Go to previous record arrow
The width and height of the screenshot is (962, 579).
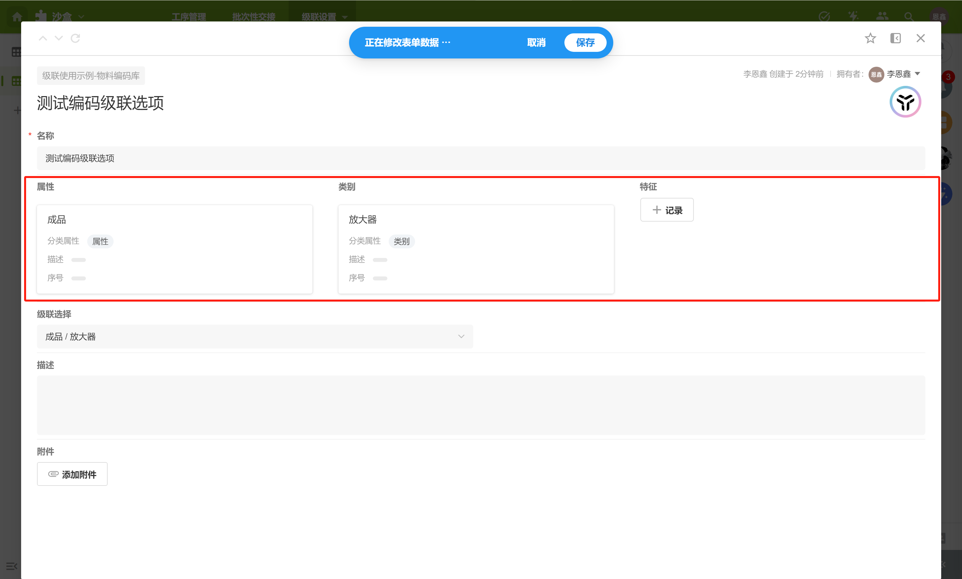(43, 38)
